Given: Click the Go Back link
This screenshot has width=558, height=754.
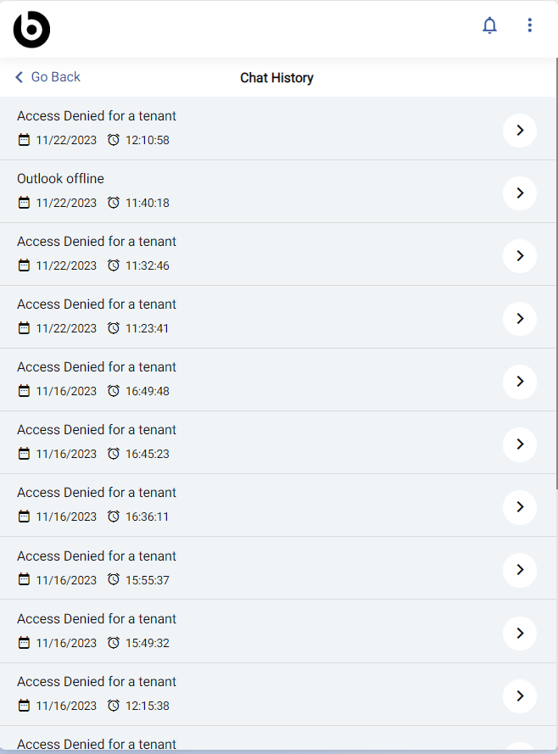Looking at the screenshot, I should [47, 77].
